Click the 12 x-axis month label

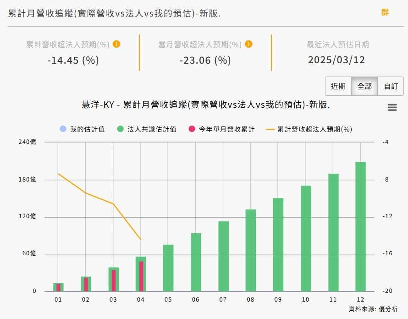pyautogui.click(x=360, y=299)
